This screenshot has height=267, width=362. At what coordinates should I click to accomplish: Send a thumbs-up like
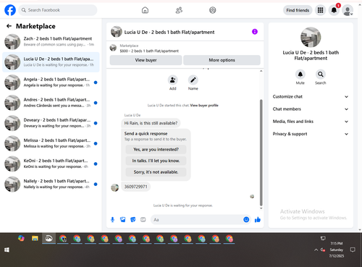tap(258, 220)
